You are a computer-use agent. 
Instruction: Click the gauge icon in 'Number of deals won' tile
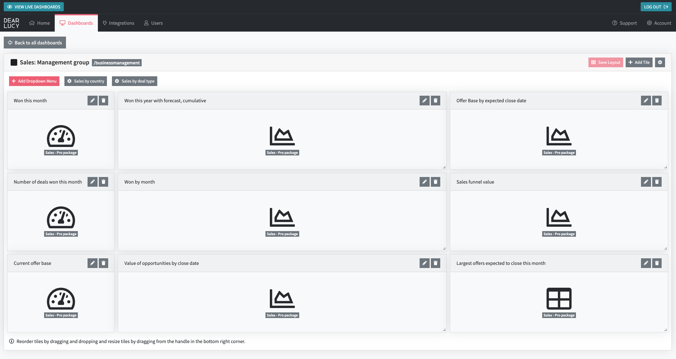[x=61, y=217]
